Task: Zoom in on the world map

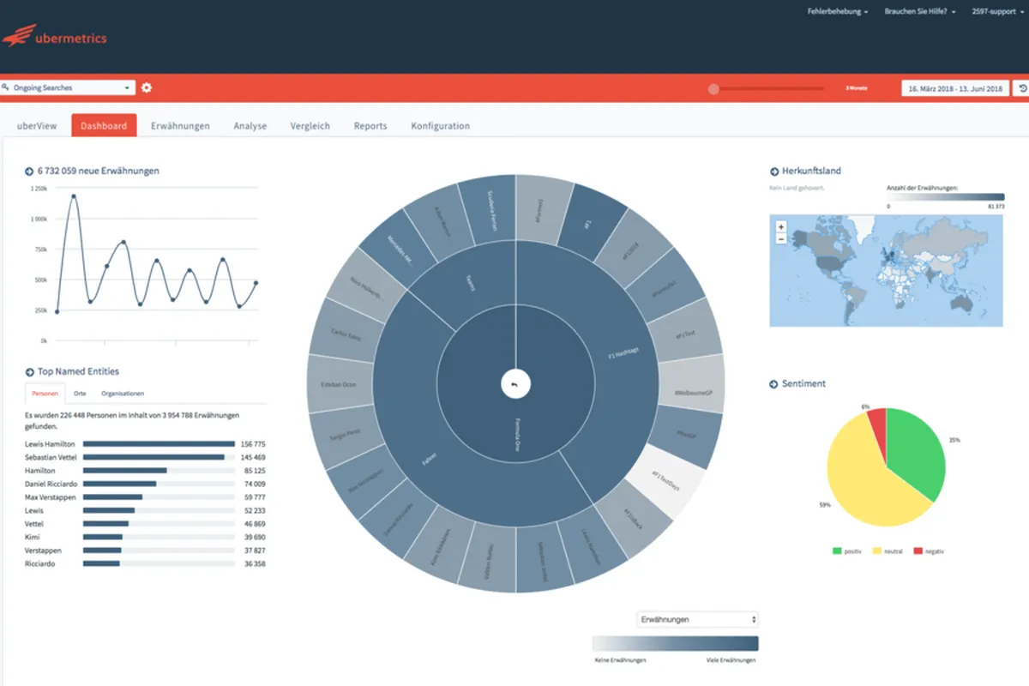Action: pyautogui.click(x=780, y=227)
